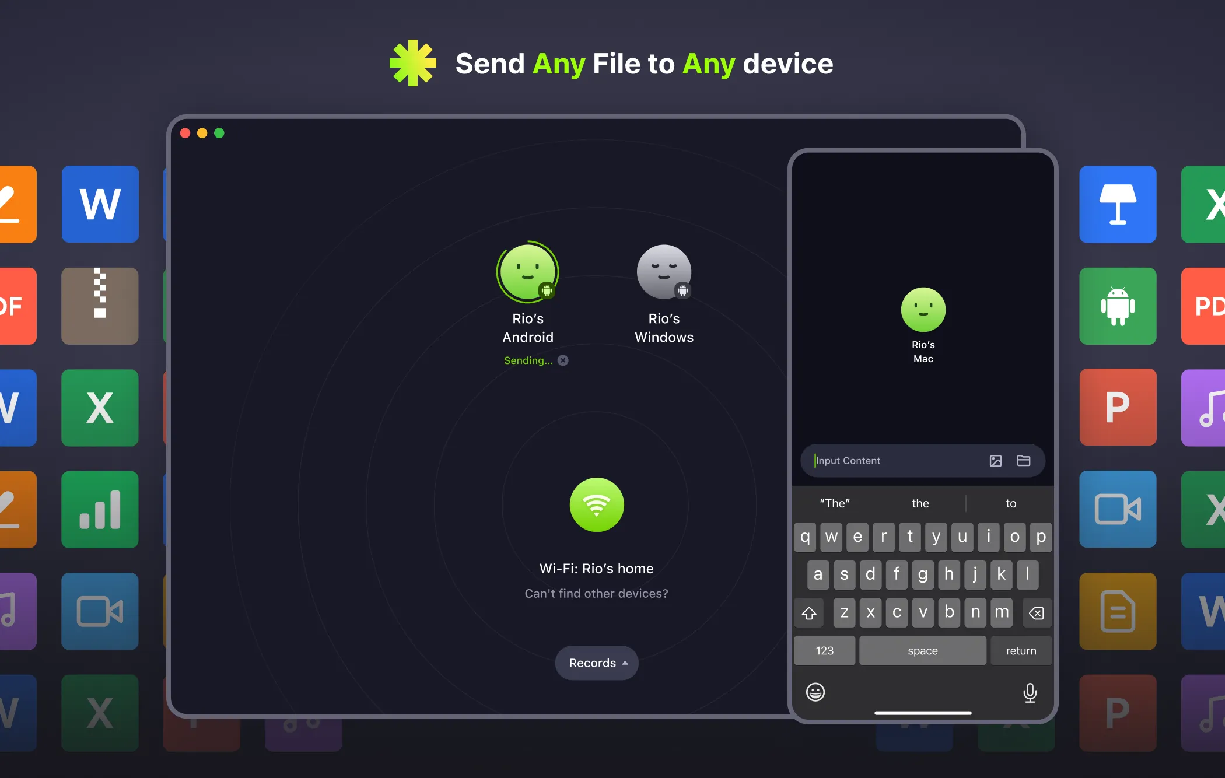Select the "to" predictive text suggestion

(x=1011, y=503)
